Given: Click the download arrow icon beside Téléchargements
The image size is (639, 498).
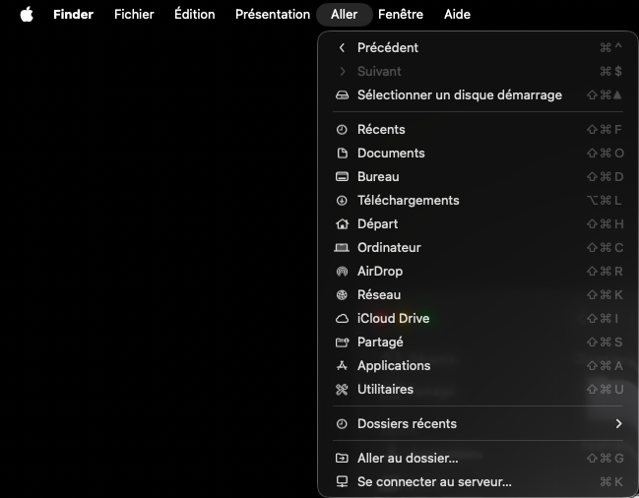Looking at the screenshot, I should click(342, 201).
